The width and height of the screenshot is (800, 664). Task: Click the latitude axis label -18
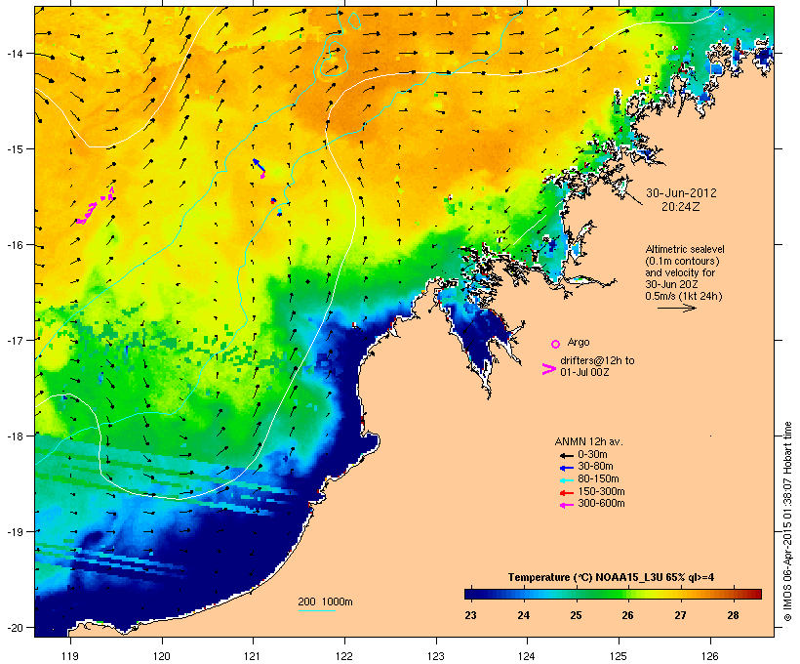(x=14, y=436)
